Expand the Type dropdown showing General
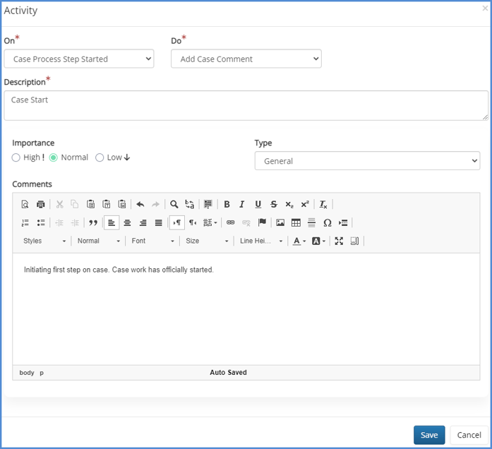This screenshot has height=449, width=492. click(x=367, y=161)
